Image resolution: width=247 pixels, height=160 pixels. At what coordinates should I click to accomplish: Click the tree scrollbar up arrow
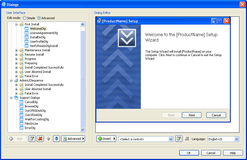point(83,24)
